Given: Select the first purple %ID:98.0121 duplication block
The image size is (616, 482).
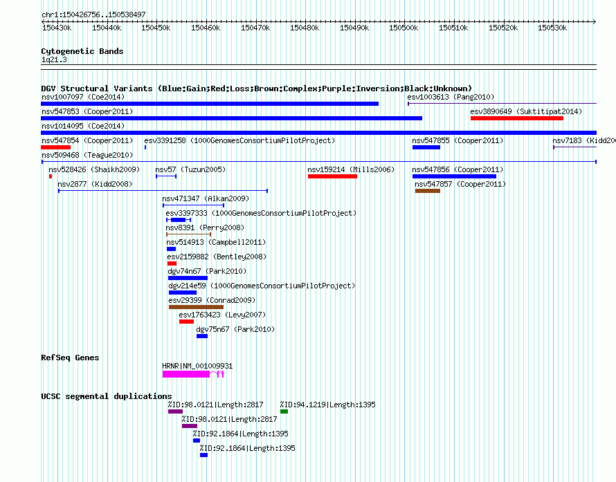Looking at the screenshot, I should click(x=175, y=411).
